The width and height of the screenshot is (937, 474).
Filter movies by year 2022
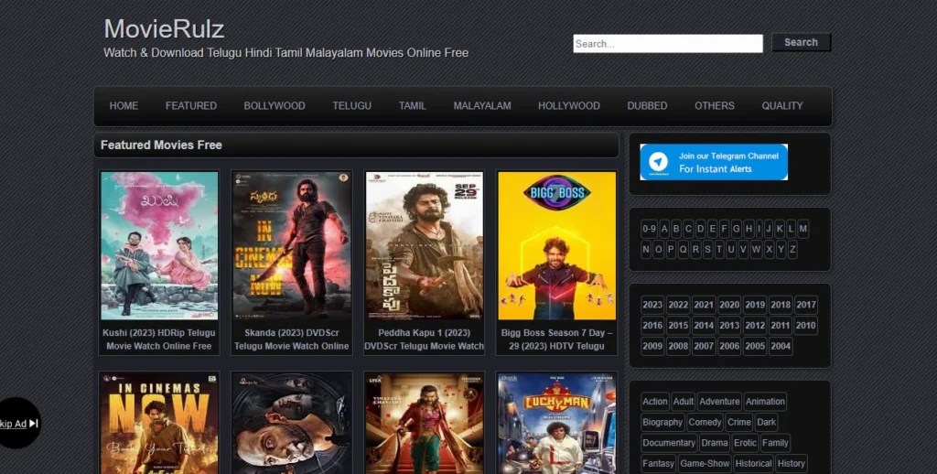click(x=678, y=305)
